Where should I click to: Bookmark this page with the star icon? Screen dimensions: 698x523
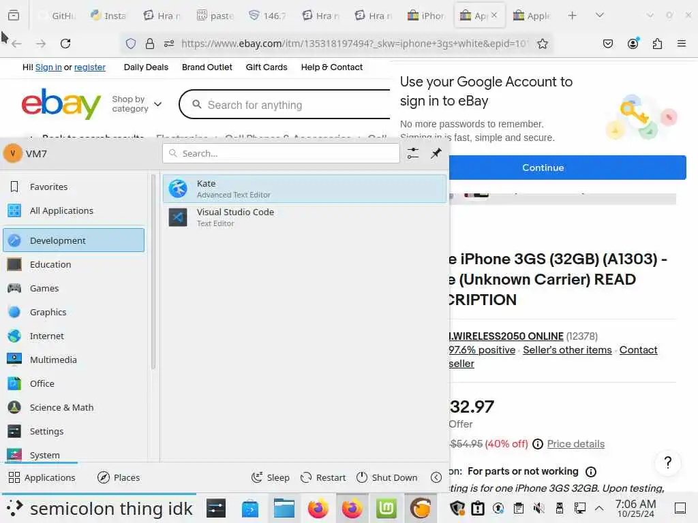[542, 44]
